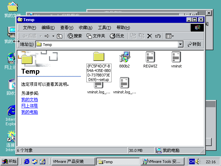Click the volume speaker tray icon
This screenshot has width=221, height=166.
[198, 162]
